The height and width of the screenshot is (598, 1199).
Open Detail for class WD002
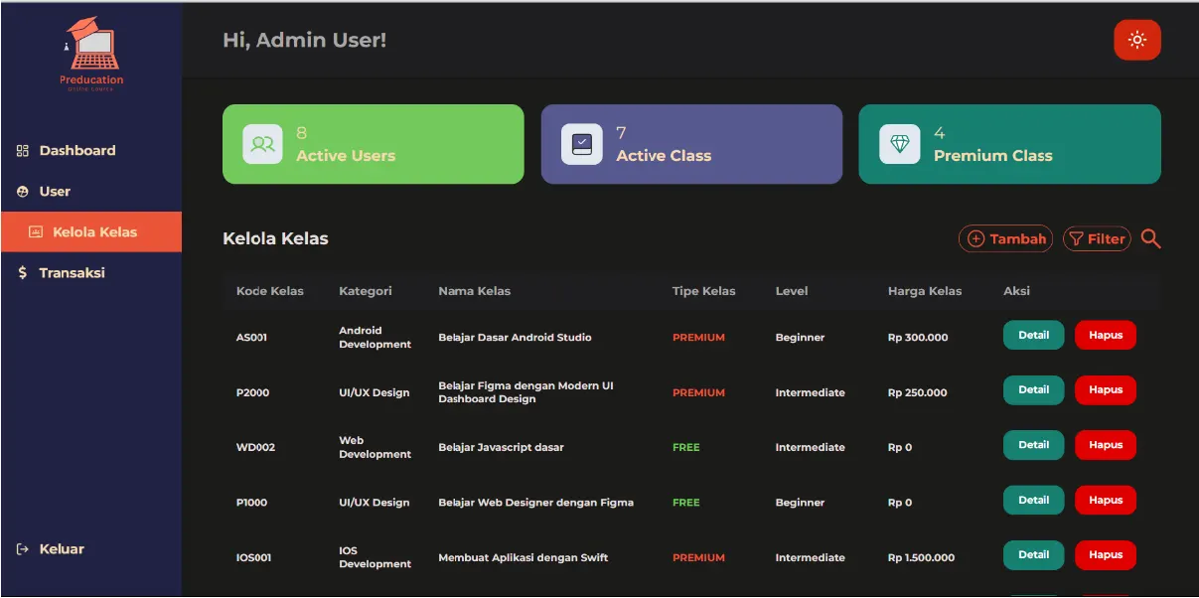(x=1033, y=445)
